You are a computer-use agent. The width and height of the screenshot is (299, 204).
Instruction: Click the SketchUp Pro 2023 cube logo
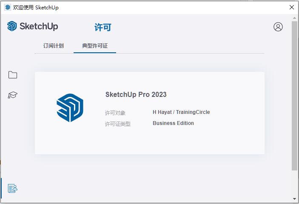[70, 108]
